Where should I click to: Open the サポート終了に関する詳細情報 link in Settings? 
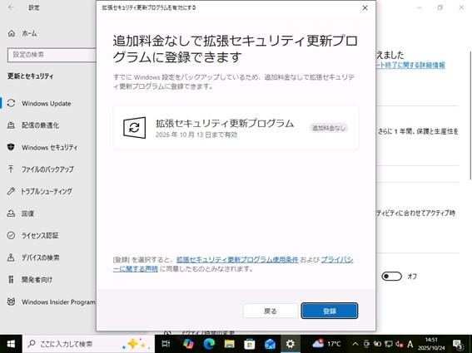(x=410, y=65)
